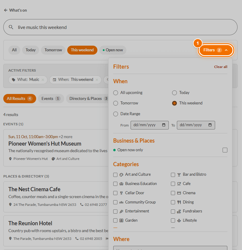This screenshot has height=250, width=242.
Task: Check the Lifestyle category checkbox
Action: 173,220
